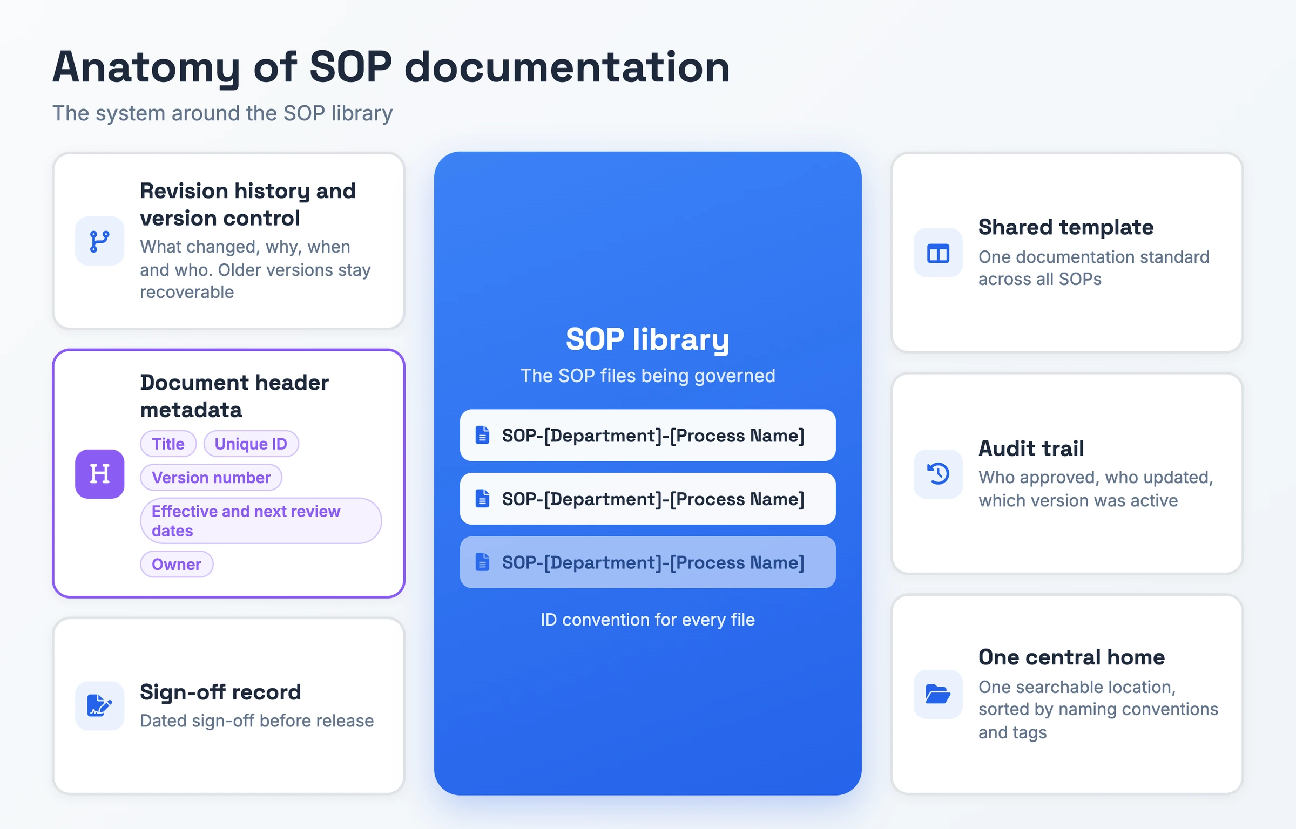Click the open folder icon

(938, 694)
